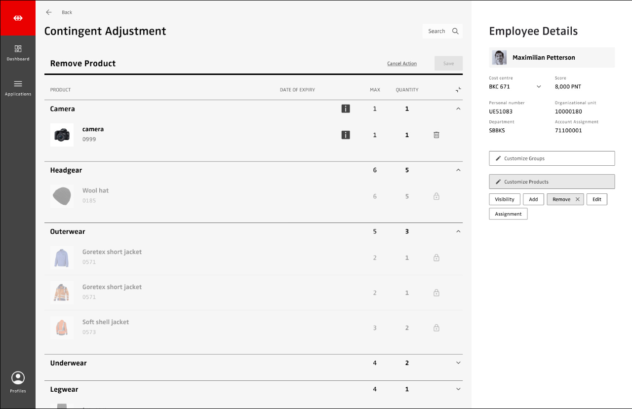Screen dimensions: 632x409
Task: Click the back arrow icon
Action: pyautogui.click(x=49, y=12)
